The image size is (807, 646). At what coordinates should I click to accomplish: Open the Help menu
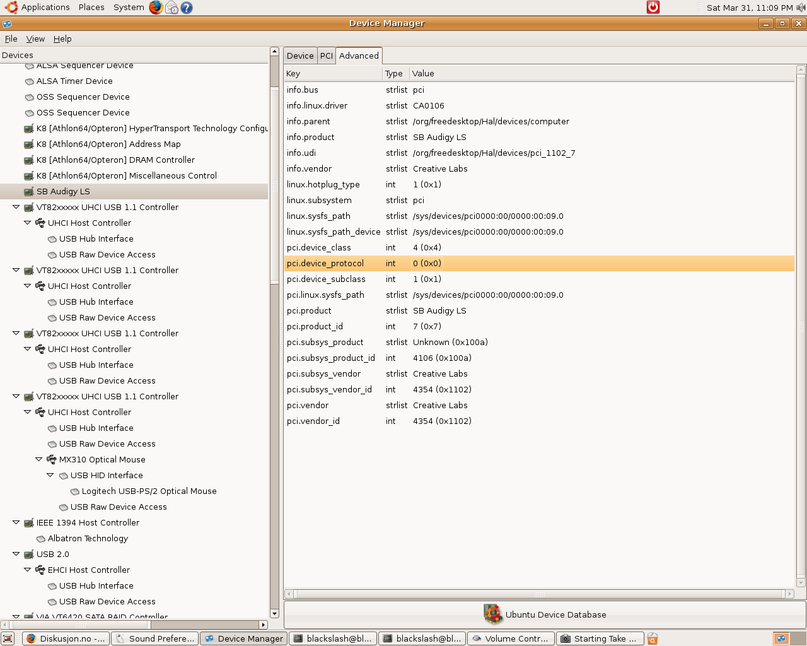tap(62, 38)
